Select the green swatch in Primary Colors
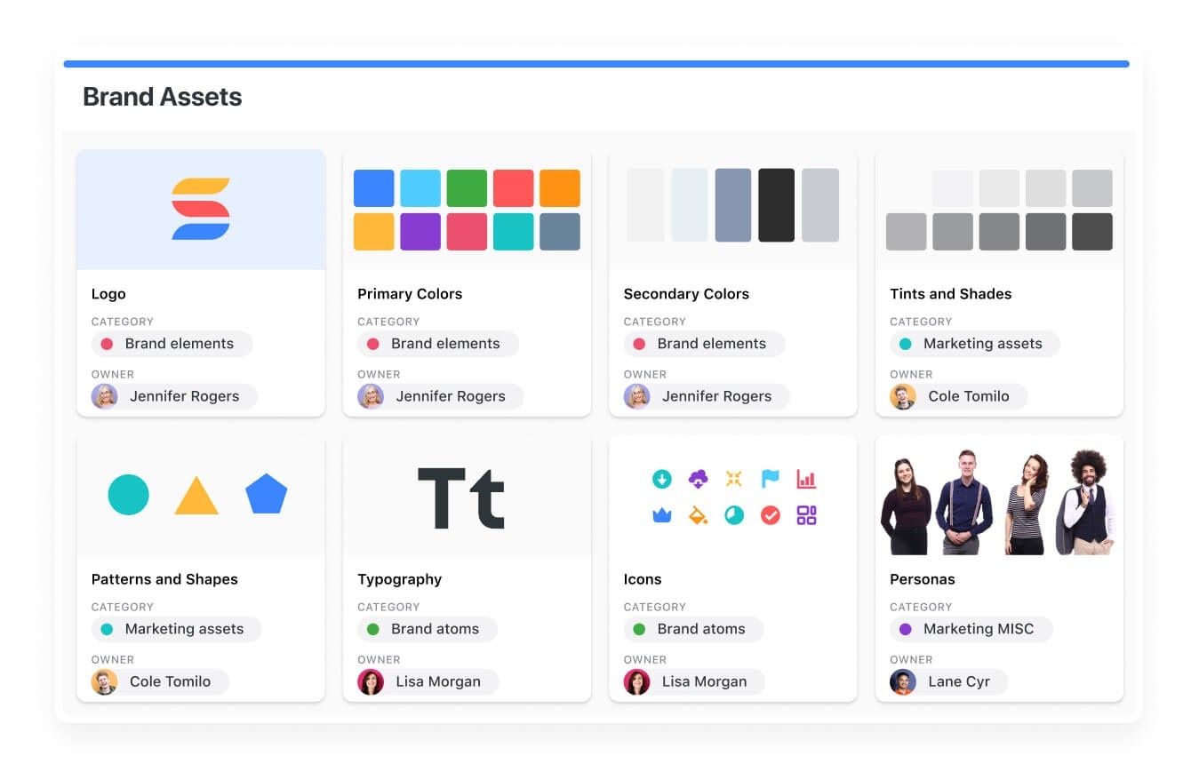The width and height of the screenshot is (1191, 780). coord(467,188)
